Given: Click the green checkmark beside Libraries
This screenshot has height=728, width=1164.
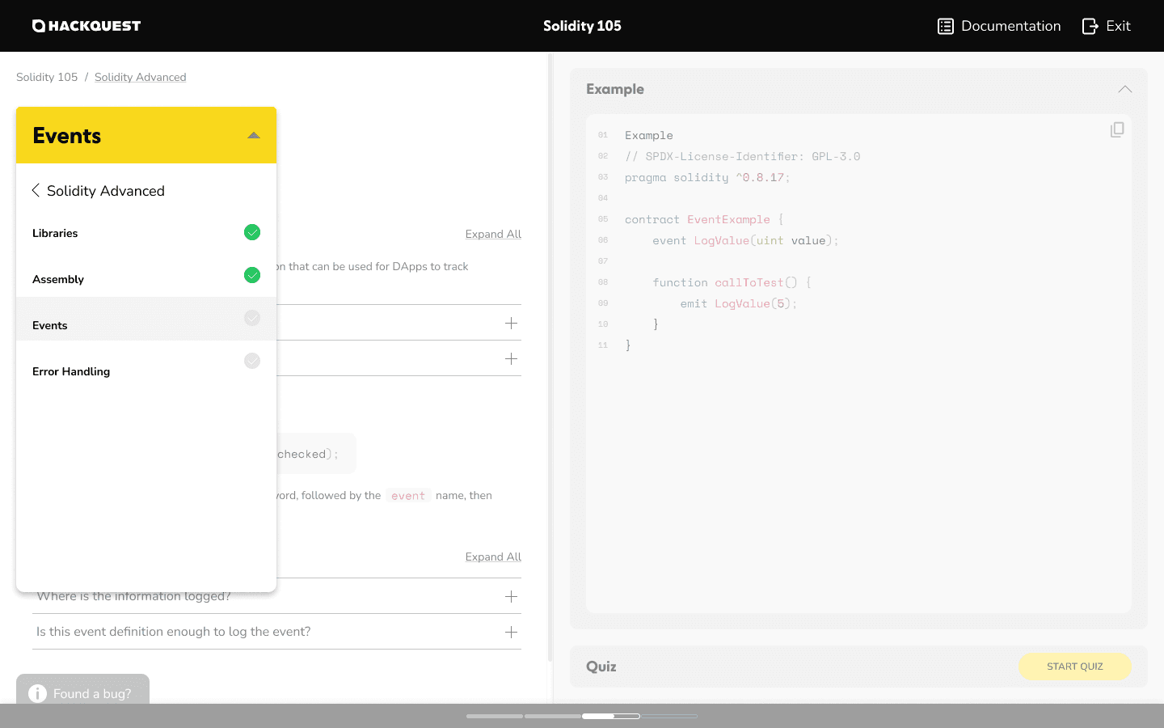Looking at the screenshot, I should (x=252, y=232).
